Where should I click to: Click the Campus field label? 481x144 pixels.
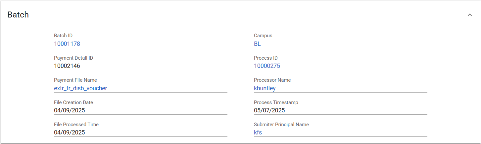coord(263,36)
